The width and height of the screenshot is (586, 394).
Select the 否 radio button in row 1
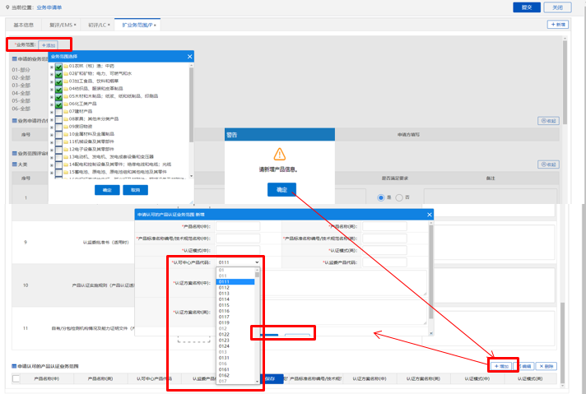[x=399, y=197]
